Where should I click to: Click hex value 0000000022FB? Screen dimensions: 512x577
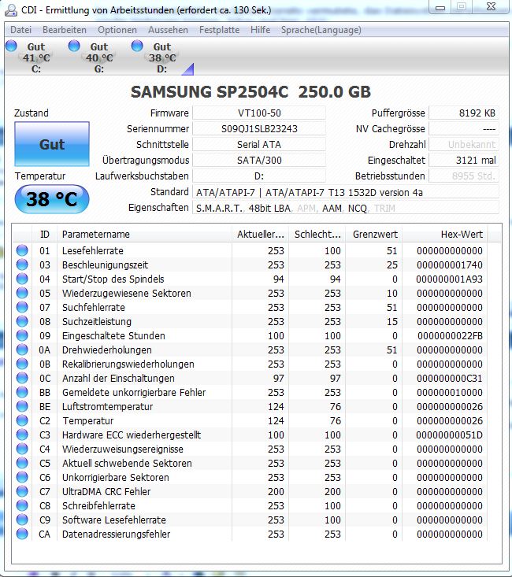[450, 335]
